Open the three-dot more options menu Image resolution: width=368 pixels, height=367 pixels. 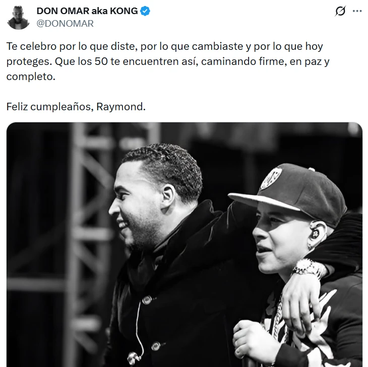(x=357, y=11)
